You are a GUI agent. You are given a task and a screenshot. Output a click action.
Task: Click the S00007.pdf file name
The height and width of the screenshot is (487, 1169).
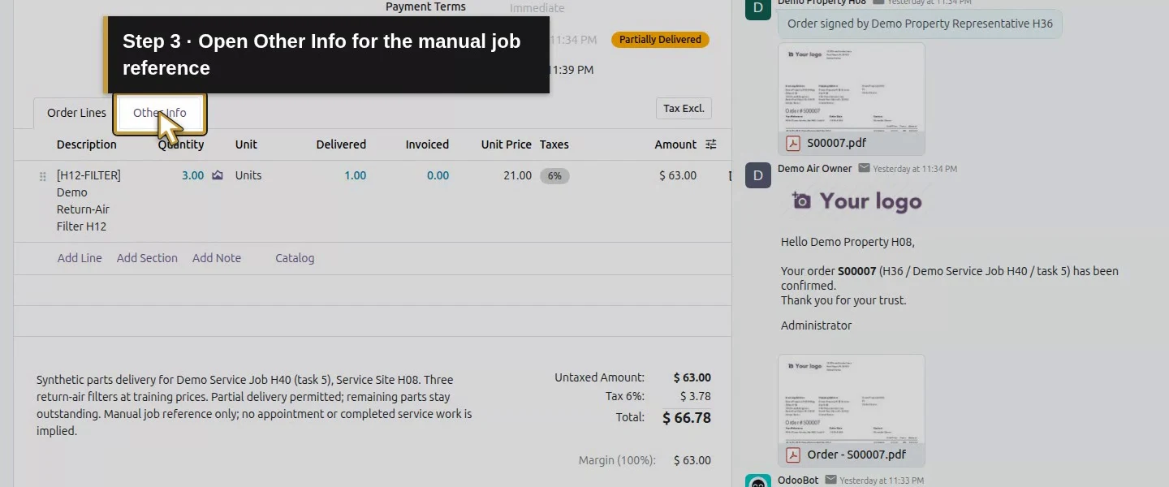click(x=836, y=143)
